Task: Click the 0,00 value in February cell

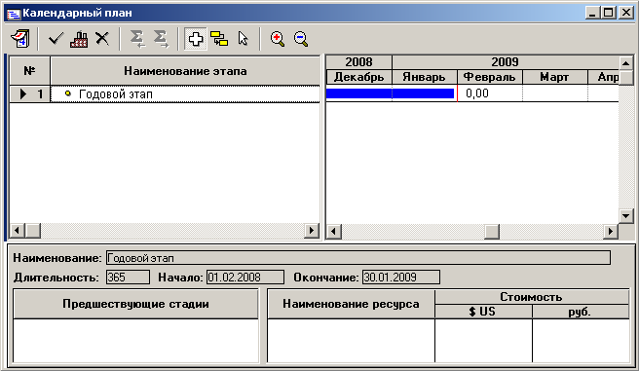Action: coord(477,93)
